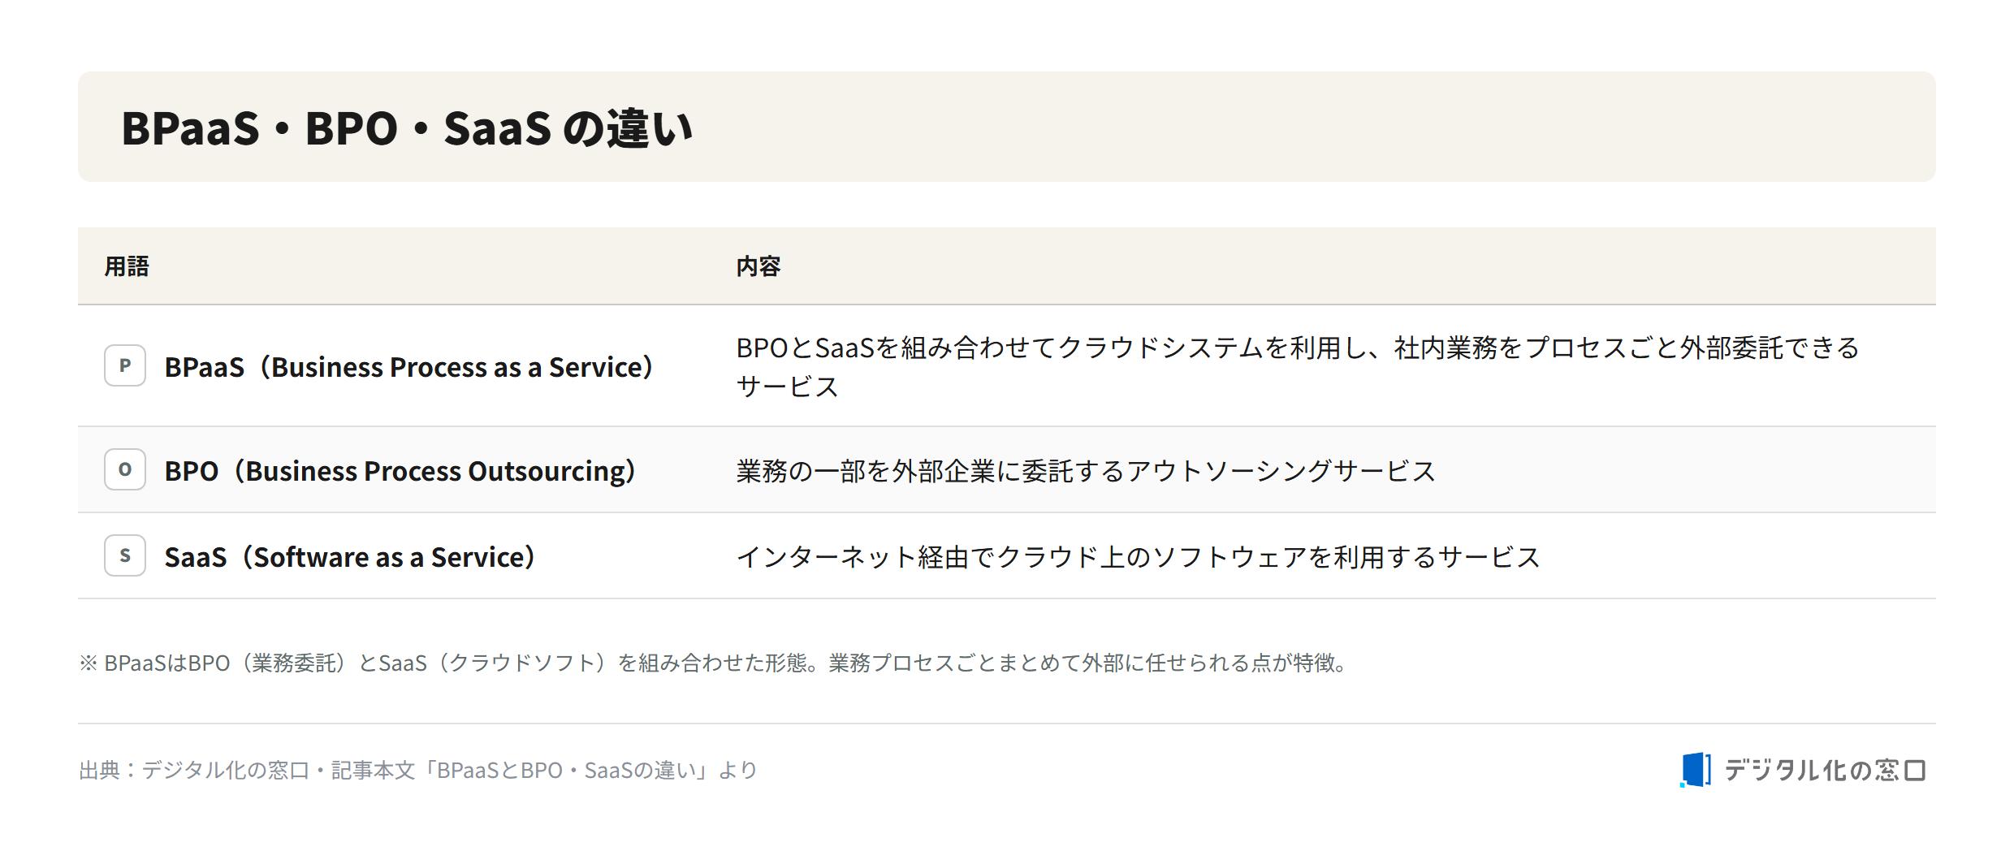The width and height of the screenshot is (2014, 864).
Task: Click the BPaaS description starting with BPOとSaaSを組み合わせて
Action: point(1298,367)
